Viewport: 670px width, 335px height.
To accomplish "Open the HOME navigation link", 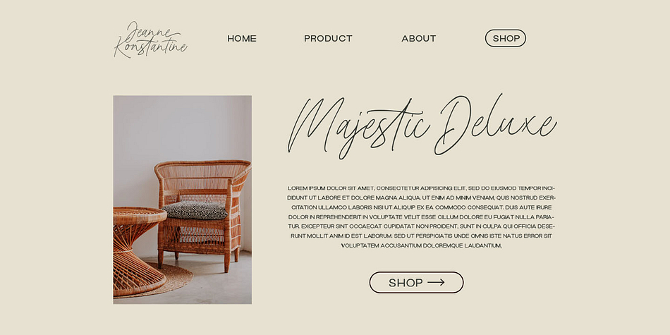I will [x=242, y=39].
